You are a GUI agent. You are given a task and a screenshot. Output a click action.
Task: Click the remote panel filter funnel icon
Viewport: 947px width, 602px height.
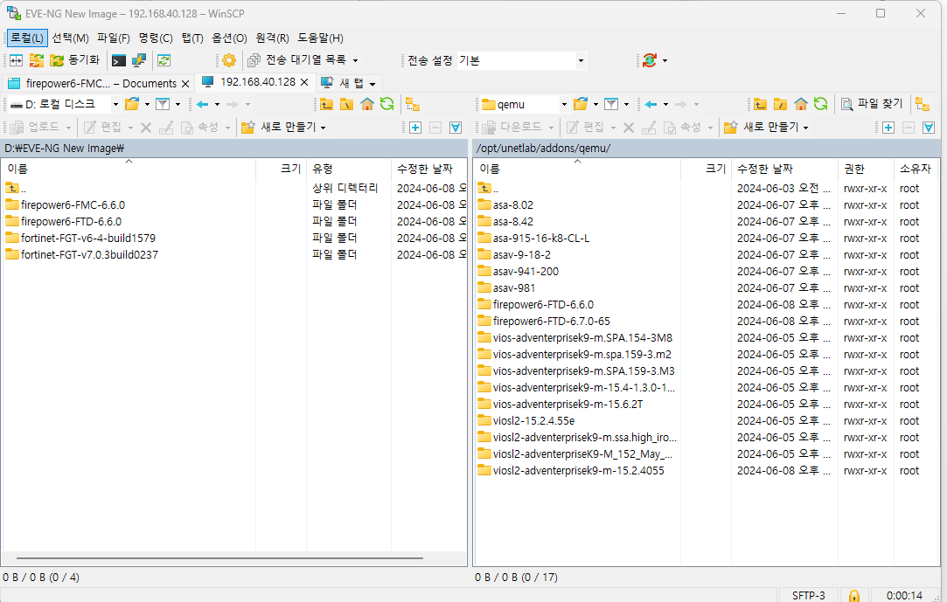point(611,104)
